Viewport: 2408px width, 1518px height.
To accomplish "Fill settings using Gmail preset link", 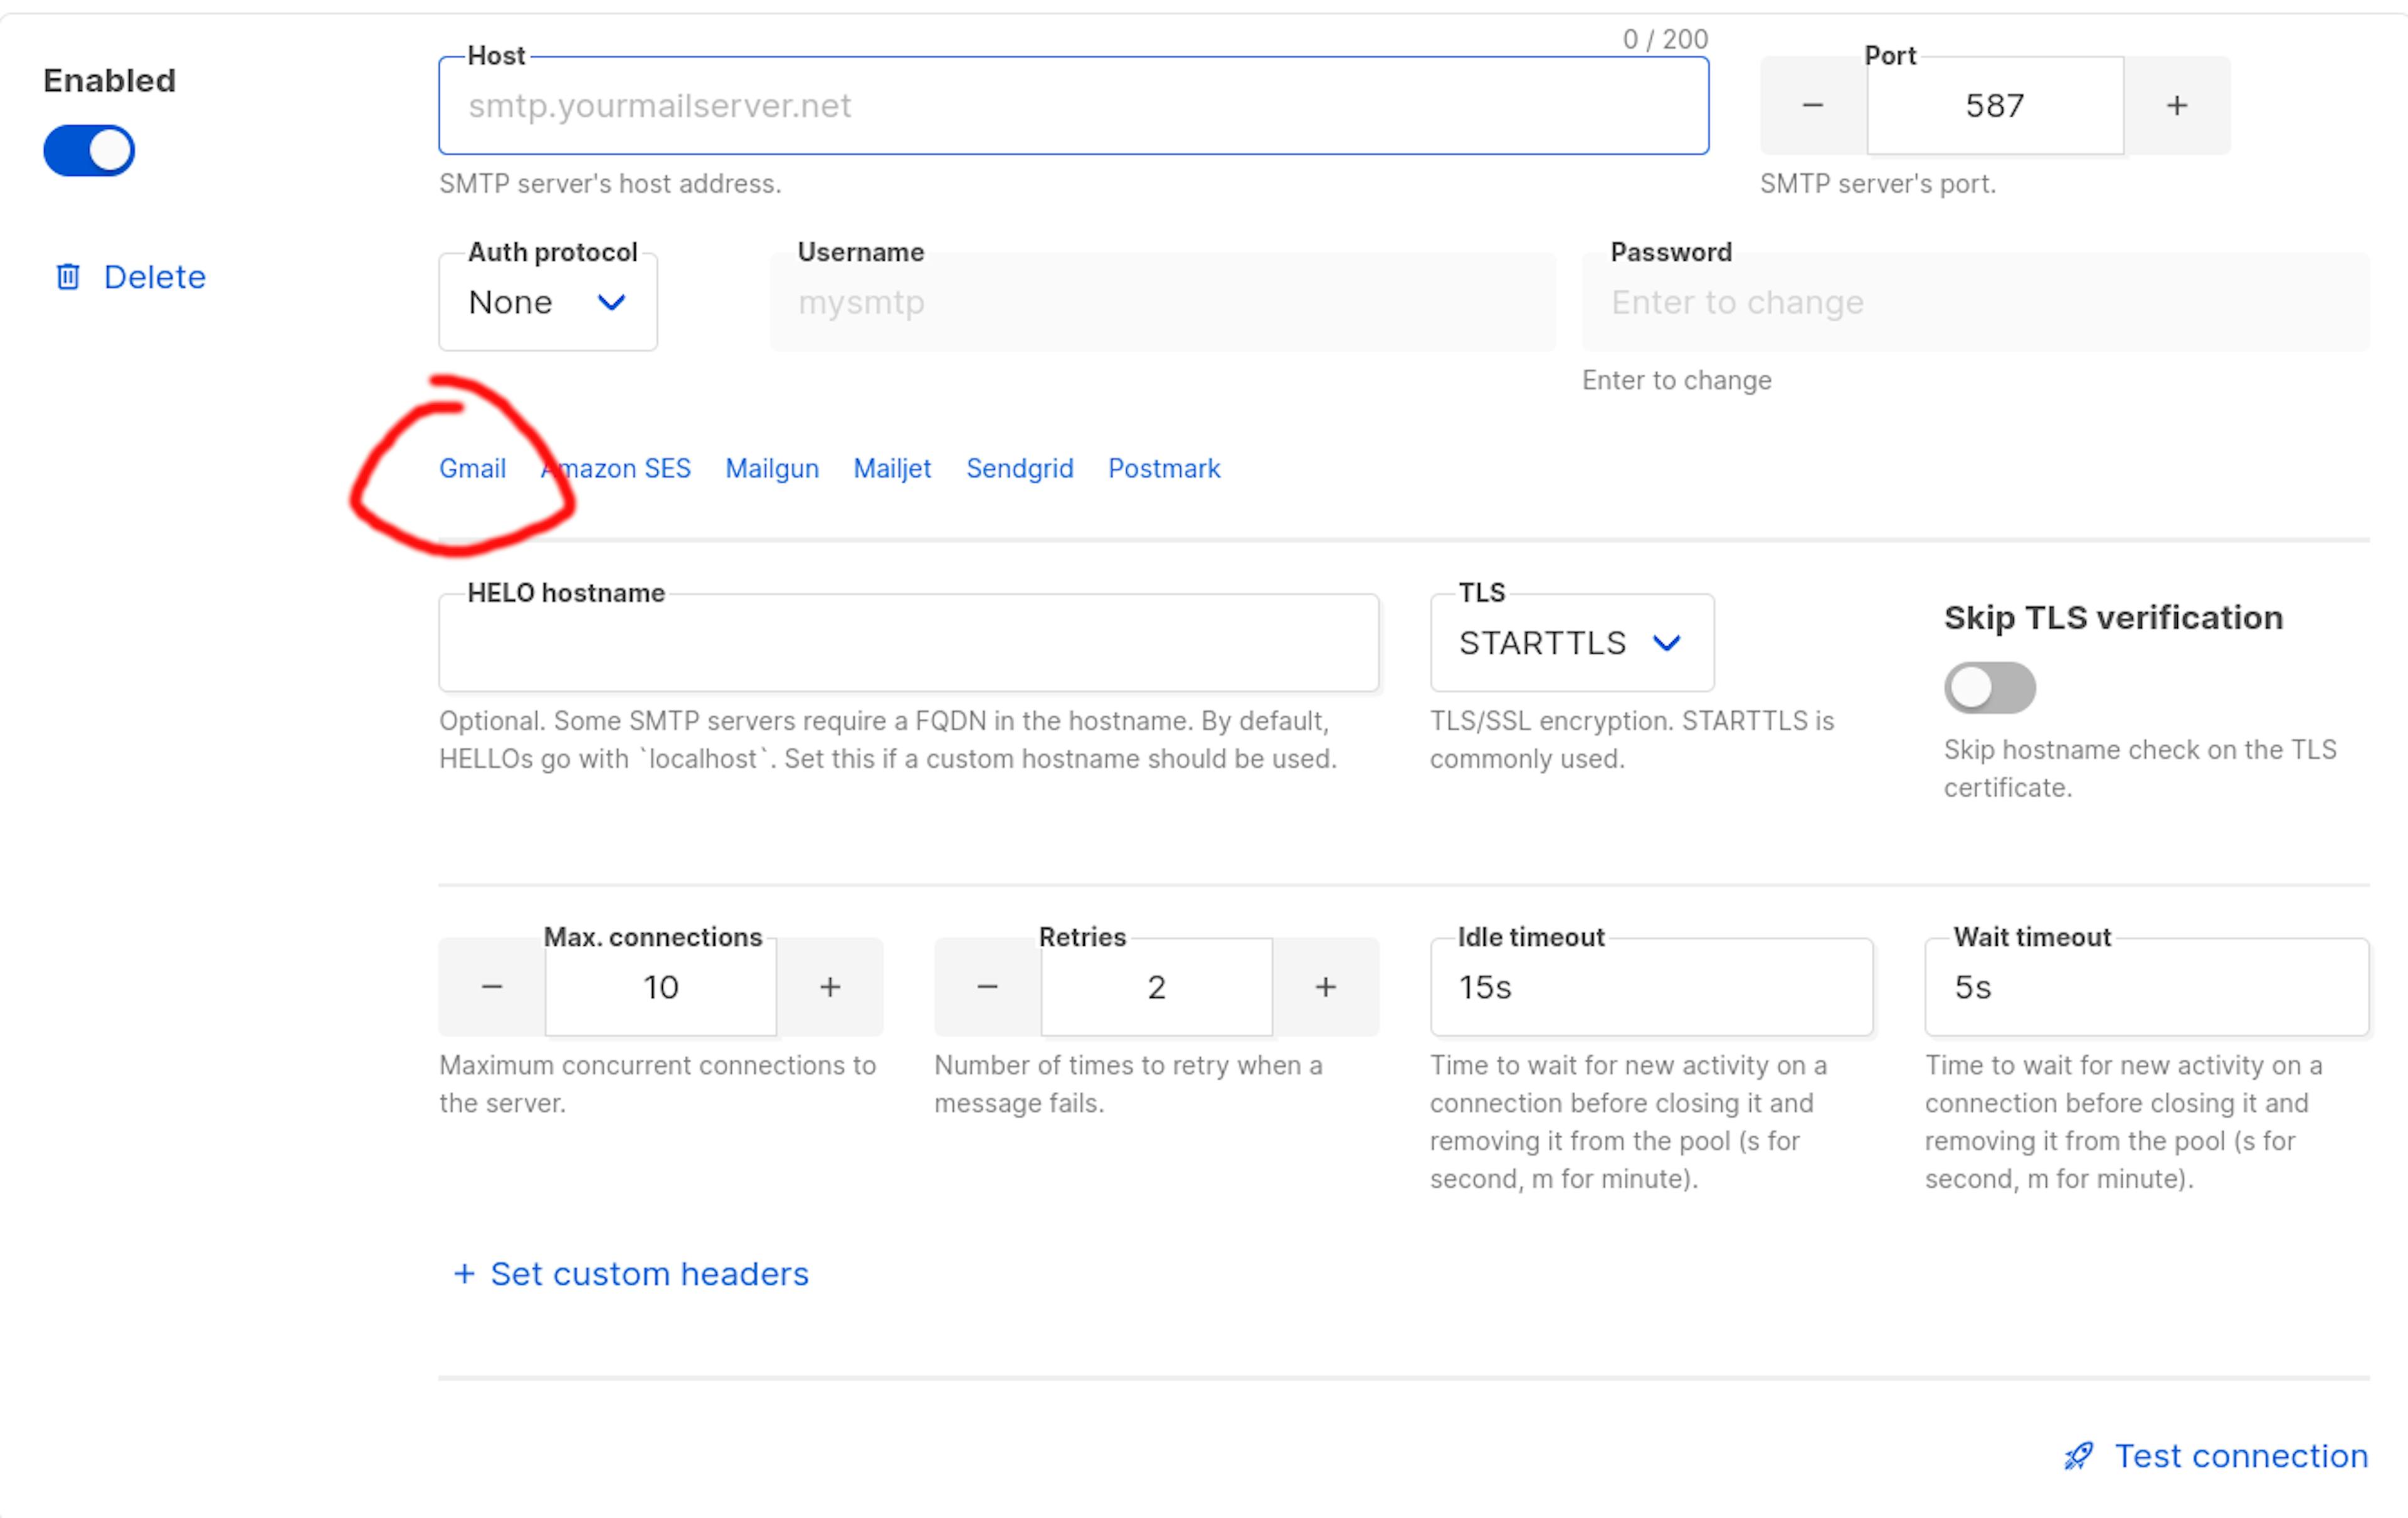I will point(472,469).
